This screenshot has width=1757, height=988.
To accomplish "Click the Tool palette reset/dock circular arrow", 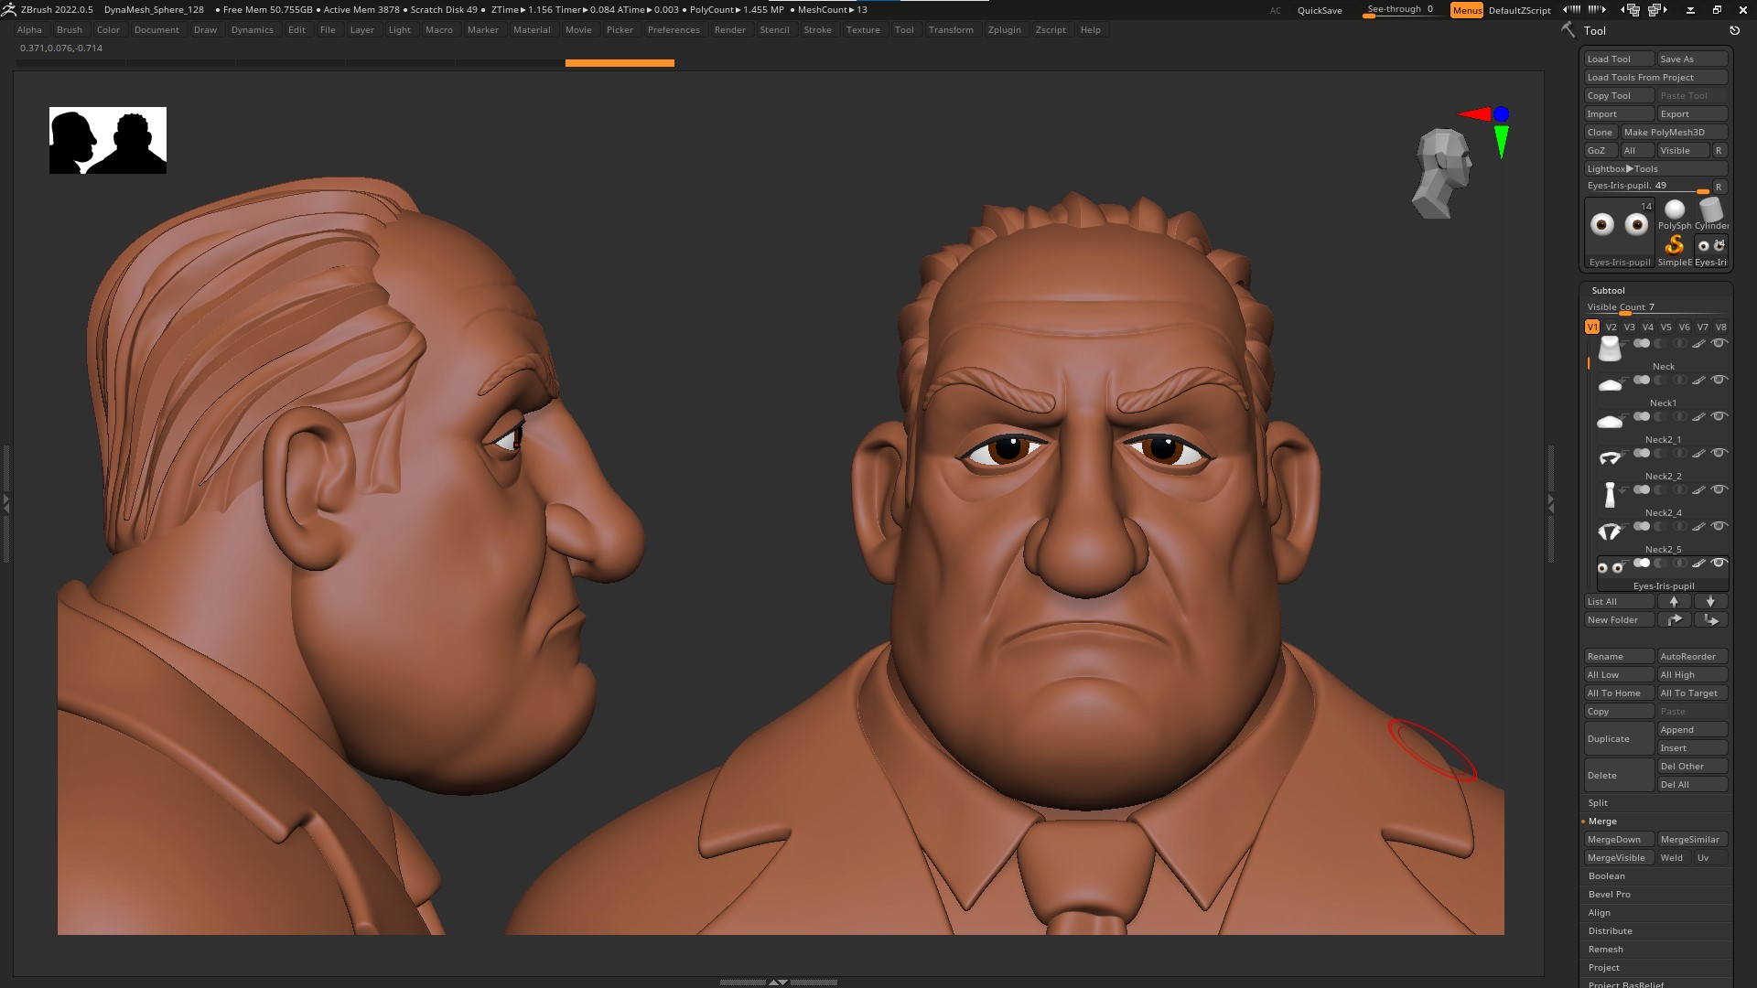I will tap(1734, 30).
